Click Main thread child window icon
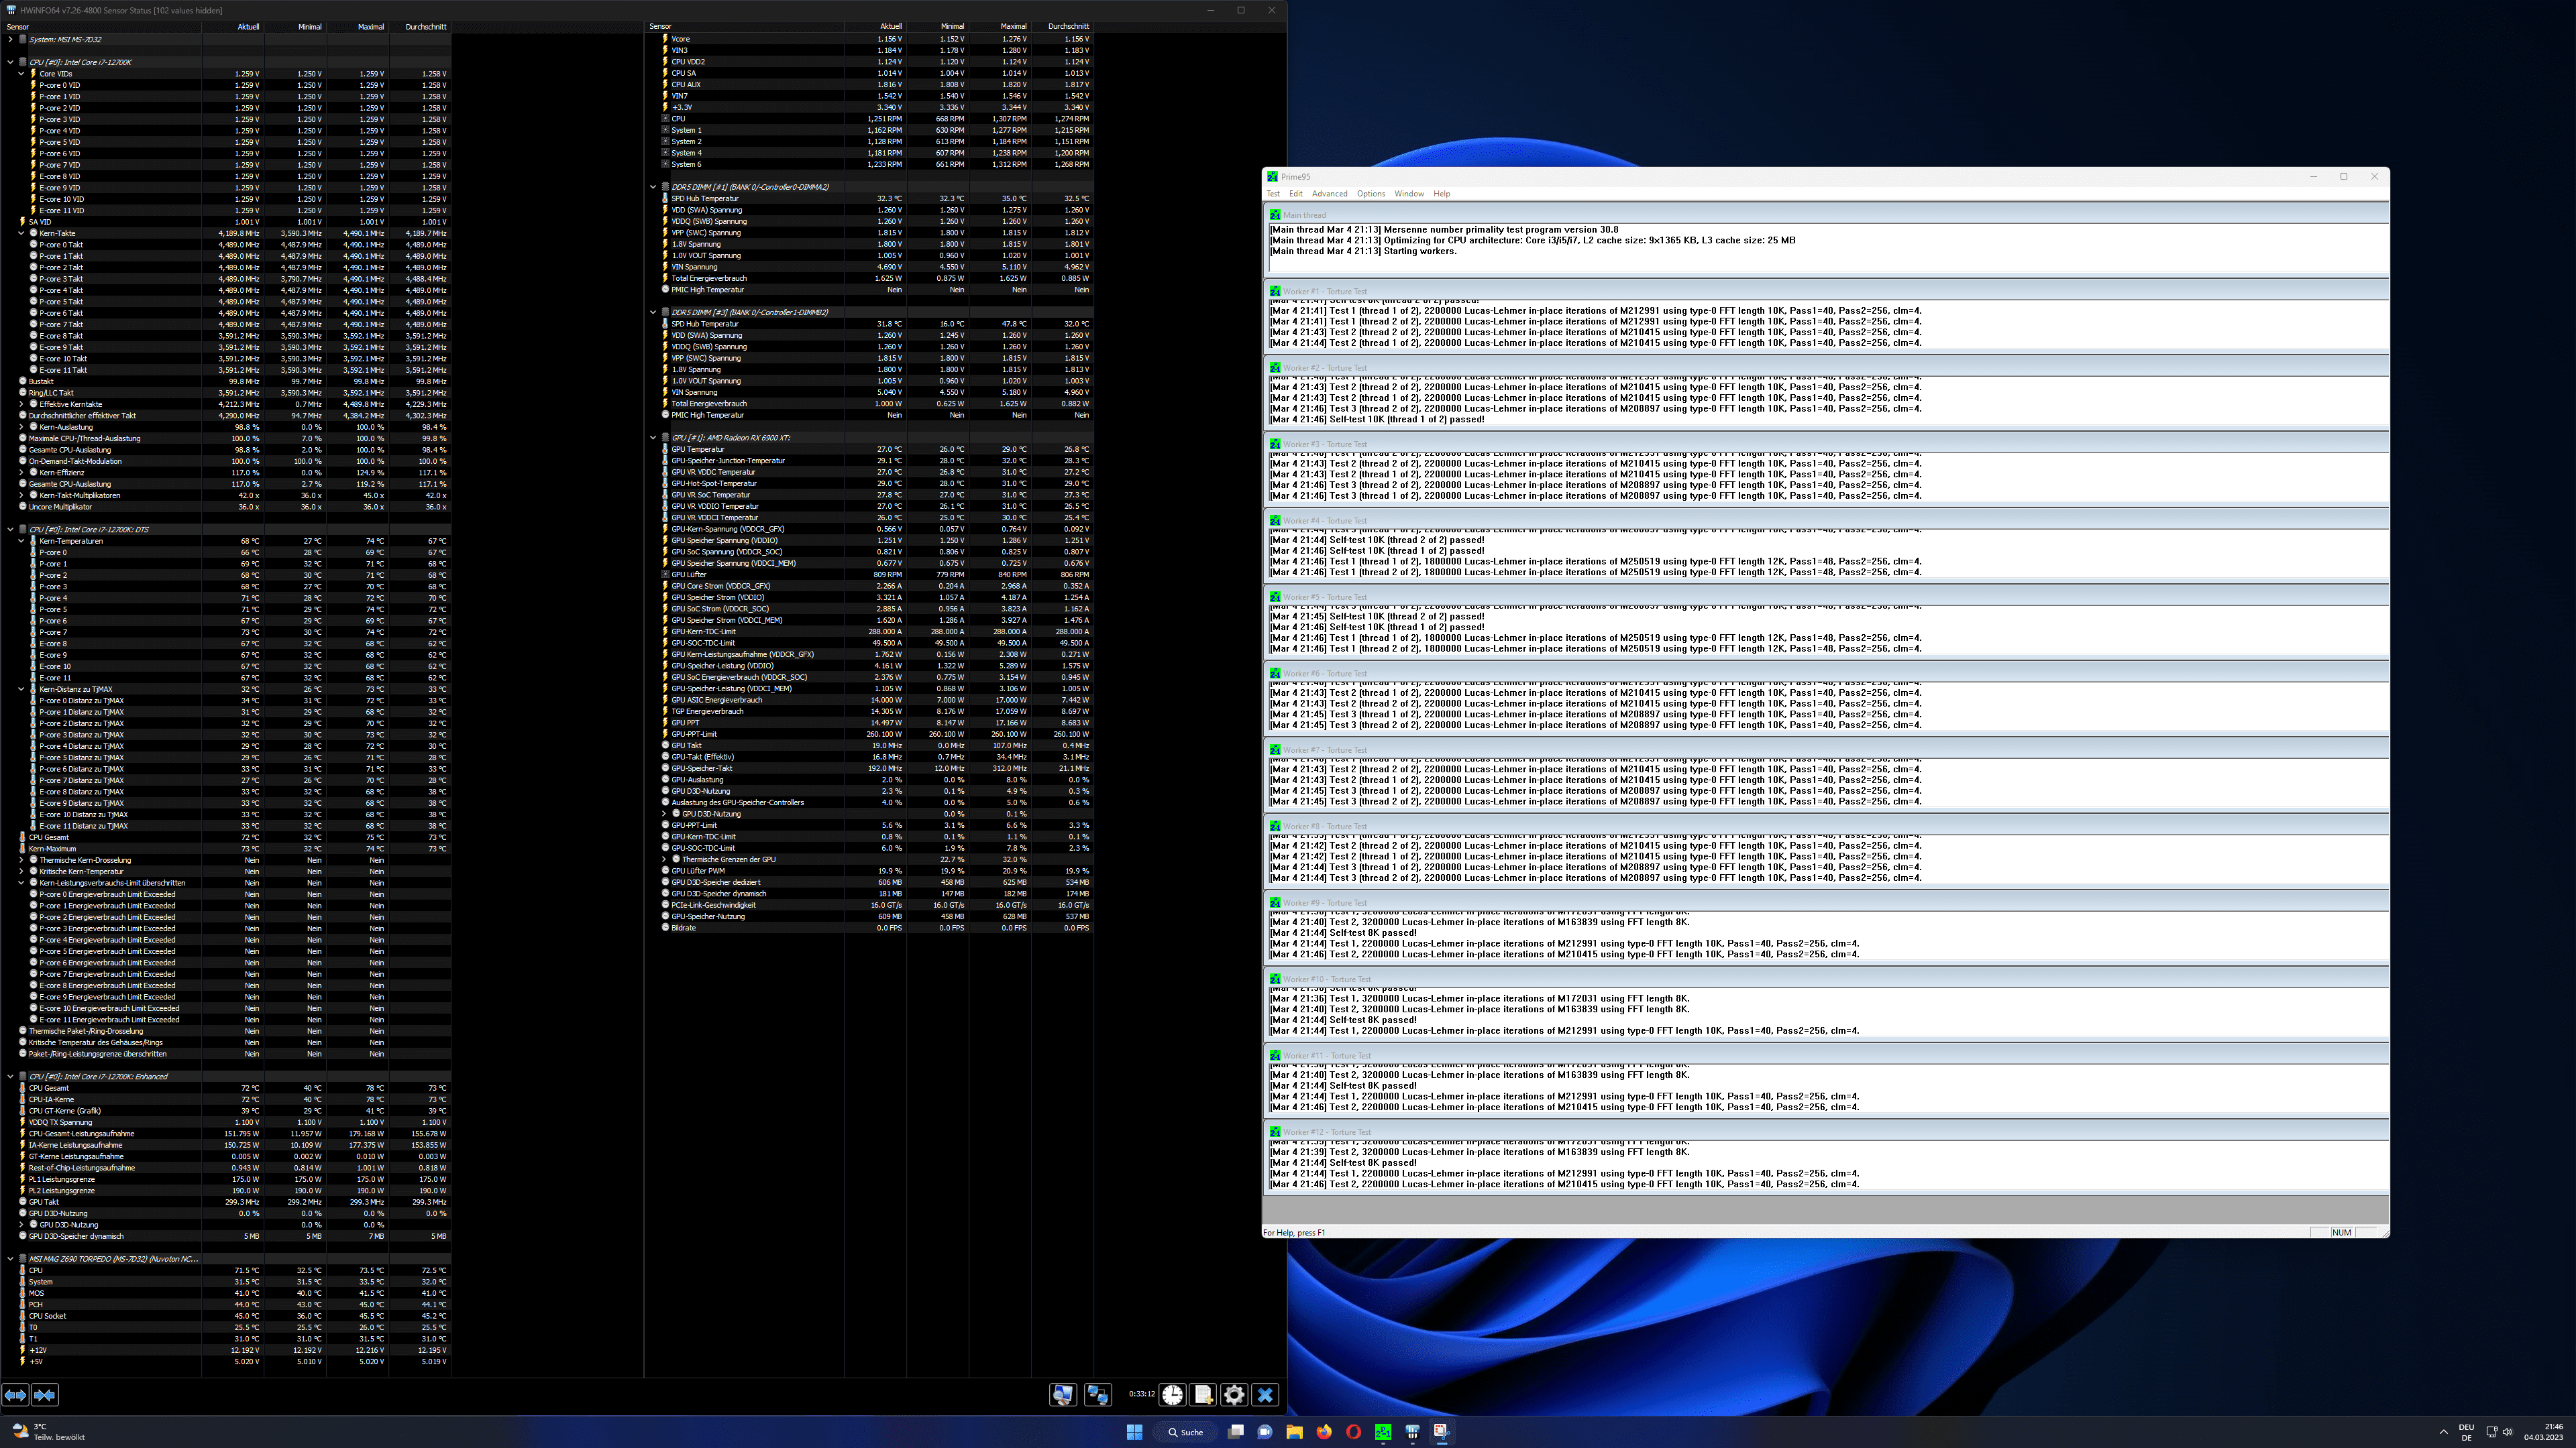The image size is (2576, 1448). [x=1275, y=215]
